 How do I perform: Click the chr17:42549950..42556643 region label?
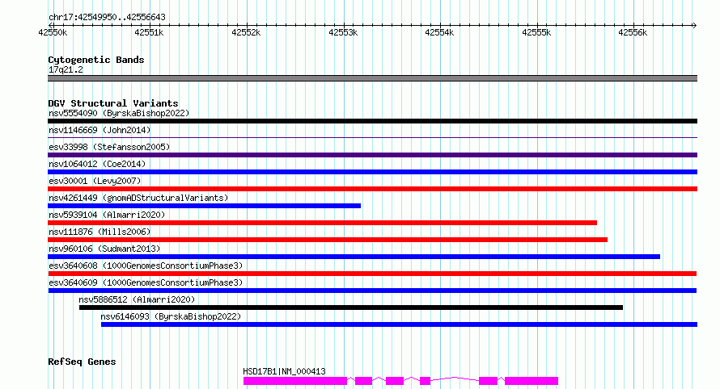pyautogui.click(x=107, y=18)
